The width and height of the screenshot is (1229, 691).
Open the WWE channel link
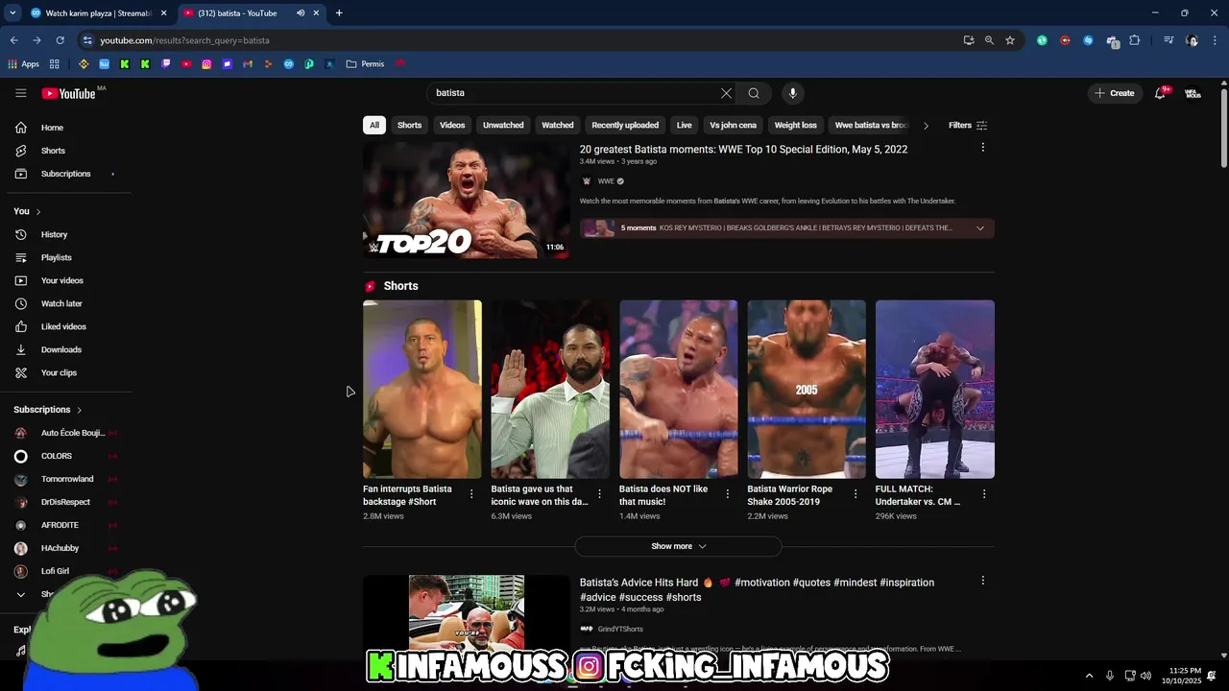[x=606, y=181]
